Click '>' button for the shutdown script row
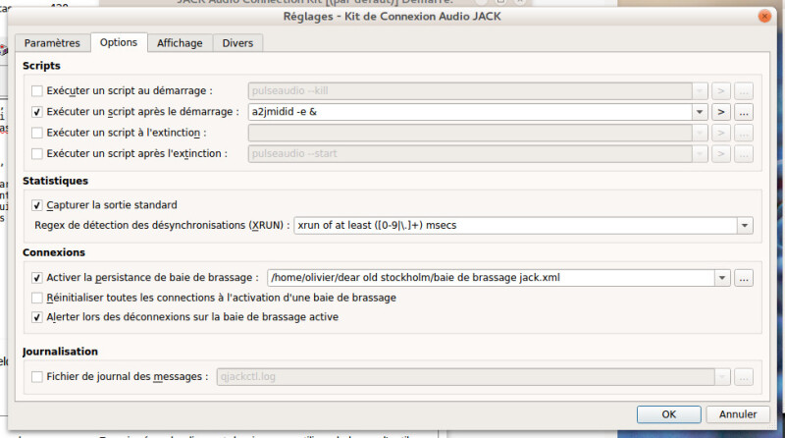Image resolution: width=785 pixels, height=438 pixels. (x=721, y=133)
